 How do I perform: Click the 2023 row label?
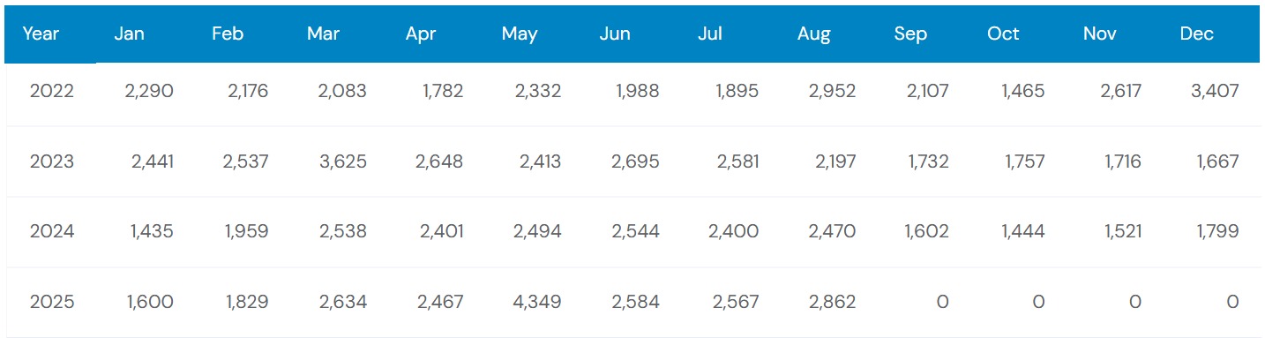52,161
